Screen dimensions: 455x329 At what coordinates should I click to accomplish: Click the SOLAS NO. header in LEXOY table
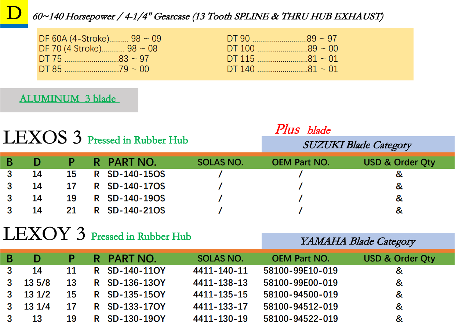pyautogui.click(x=220, y=258)
